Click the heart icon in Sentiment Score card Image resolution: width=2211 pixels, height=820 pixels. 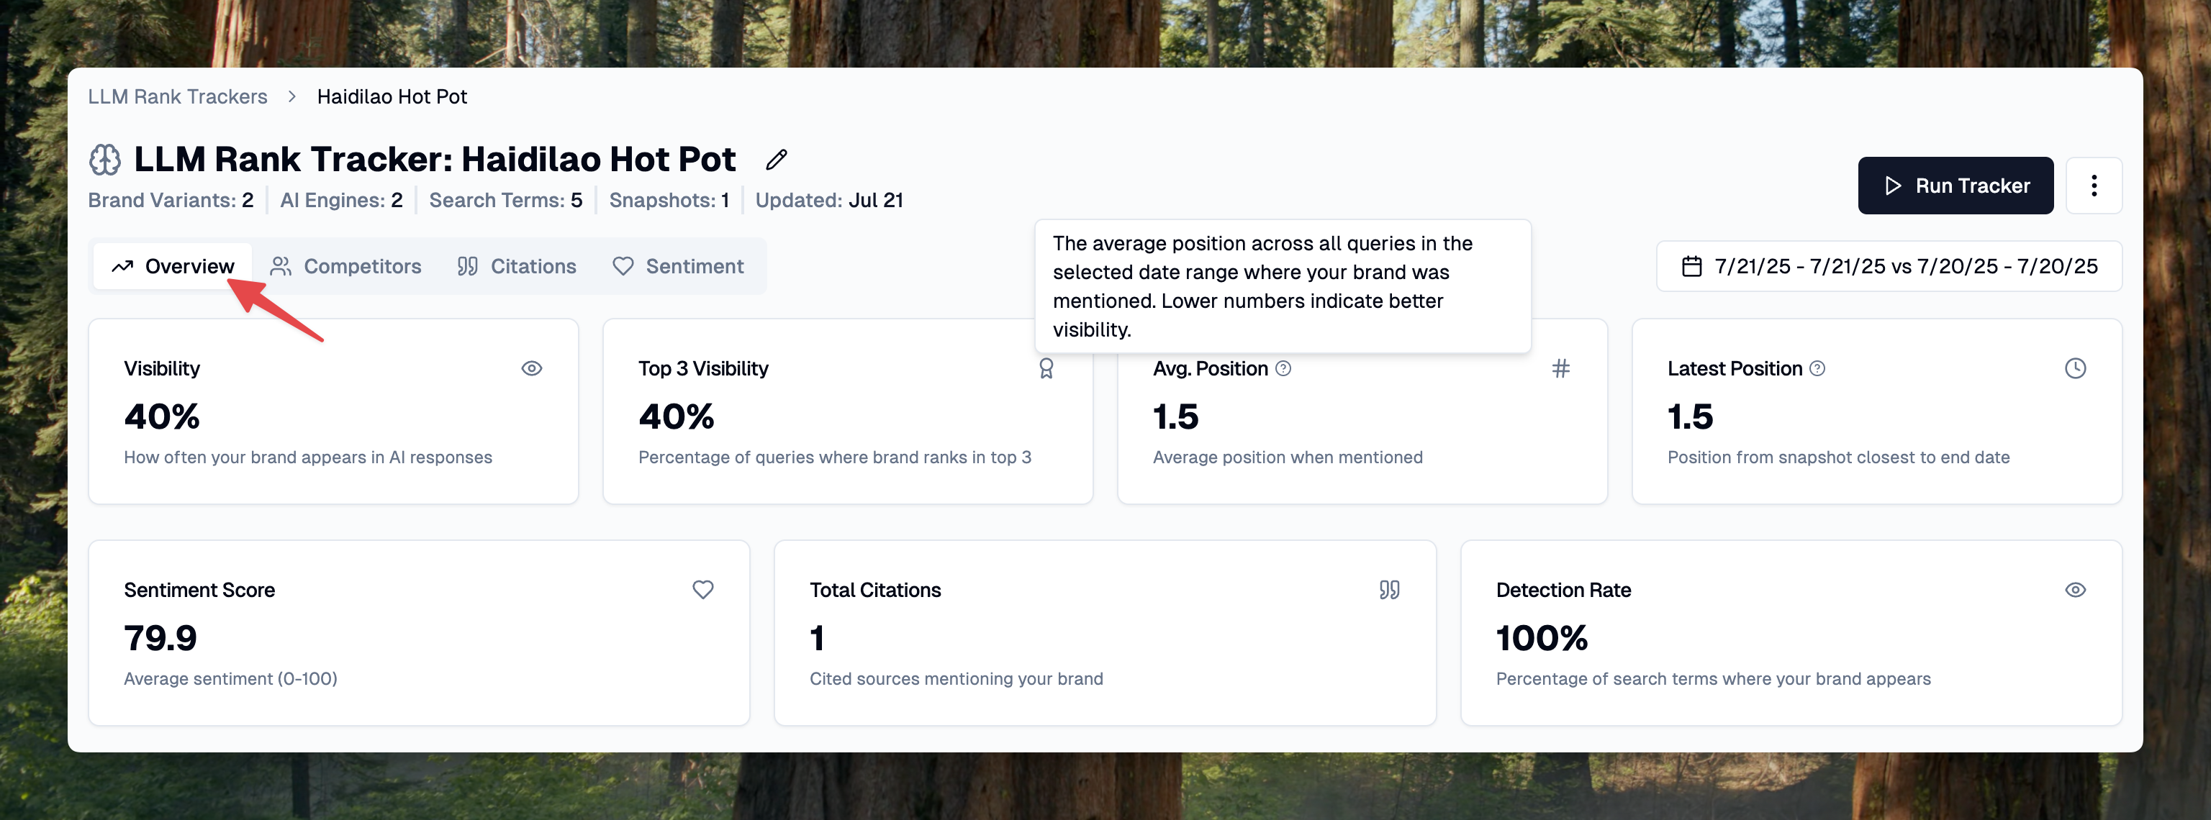(x=702, y=590)
